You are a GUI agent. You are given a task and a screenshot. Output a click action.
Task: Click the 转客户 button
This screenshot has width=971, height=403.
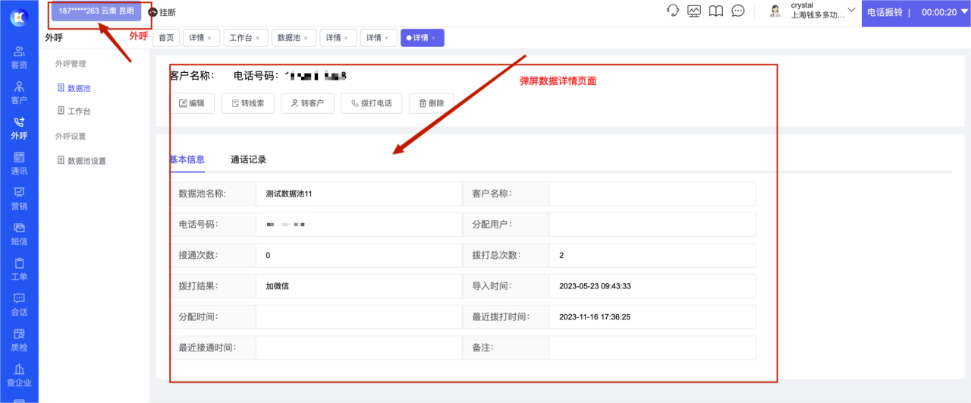307,103
